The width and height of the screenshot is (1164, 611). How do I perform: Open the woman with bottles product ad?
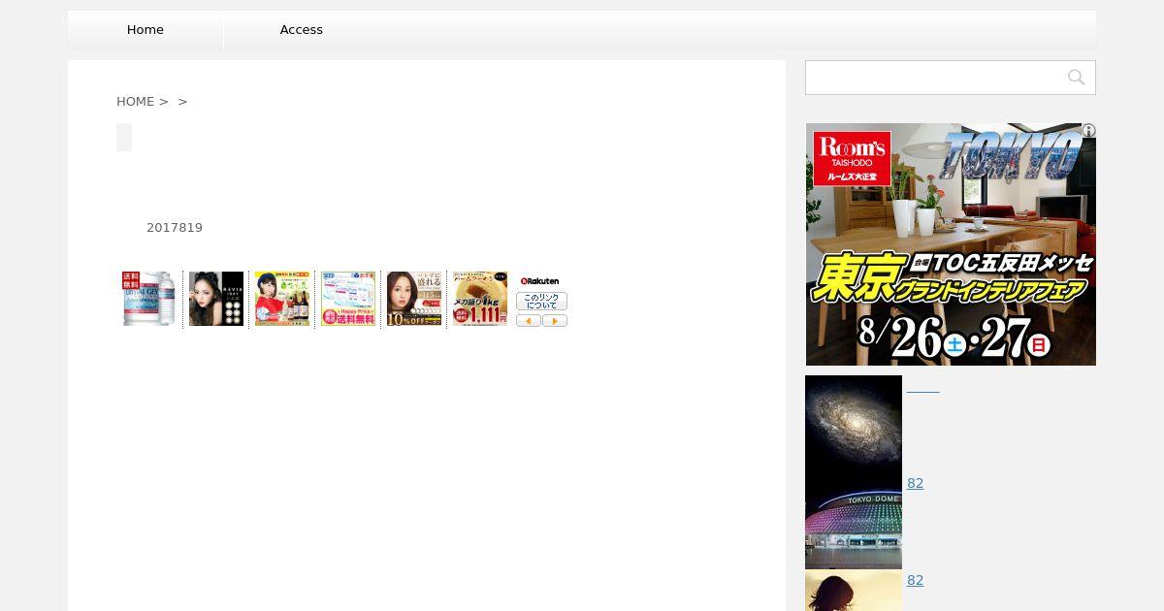pyautogui.click(x=282, y=299)
